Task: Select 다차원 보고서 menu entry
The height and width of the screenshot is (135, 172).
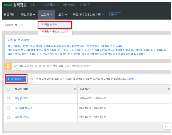Action: pos(55,24)
